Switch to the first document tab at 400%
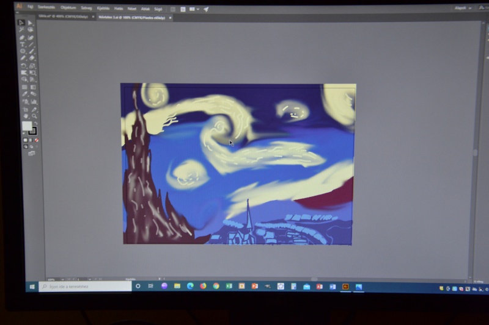This screenshot has width=489, height=325. point(63,16)
